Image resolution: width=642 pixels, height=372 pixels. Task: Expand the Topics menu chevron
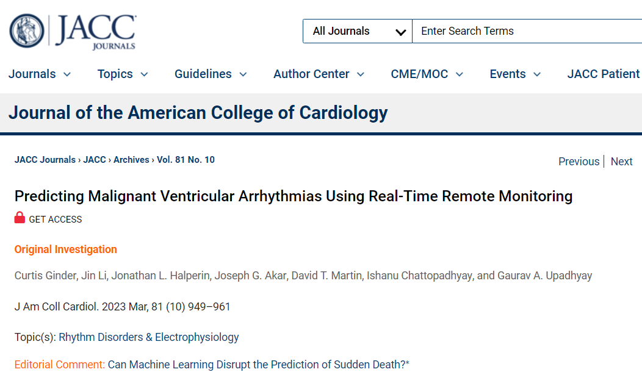(144, 74)
